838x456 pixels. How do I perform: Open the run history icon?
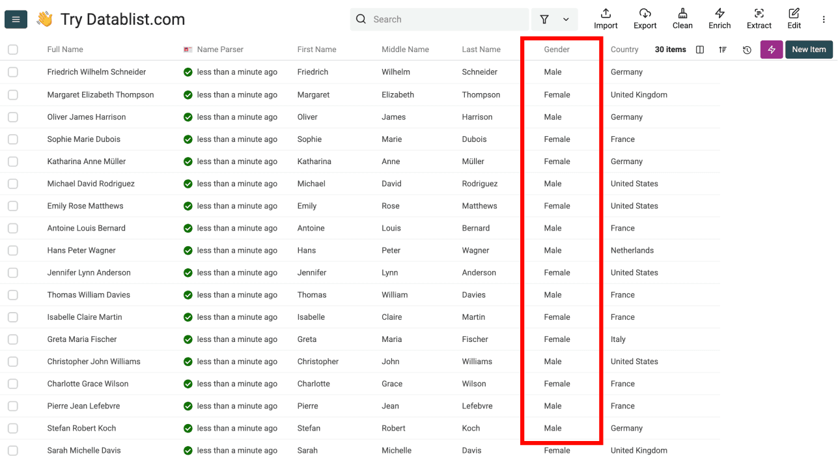(x=747, y=50)
